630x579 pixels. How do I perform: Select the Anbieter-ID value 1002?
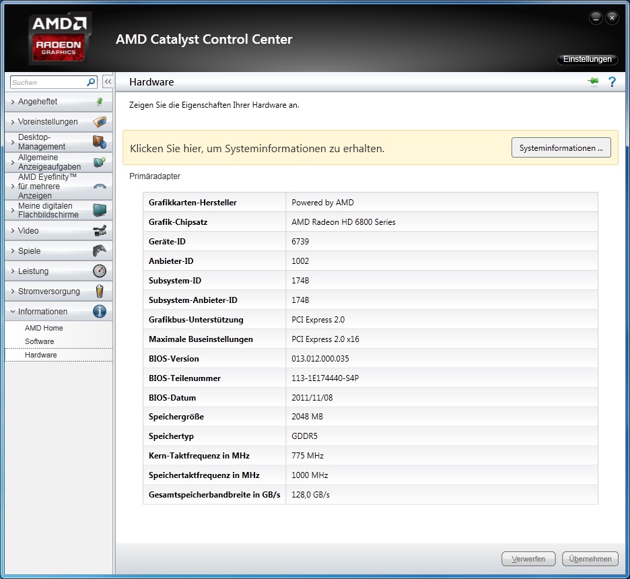(x=300, y=261)
